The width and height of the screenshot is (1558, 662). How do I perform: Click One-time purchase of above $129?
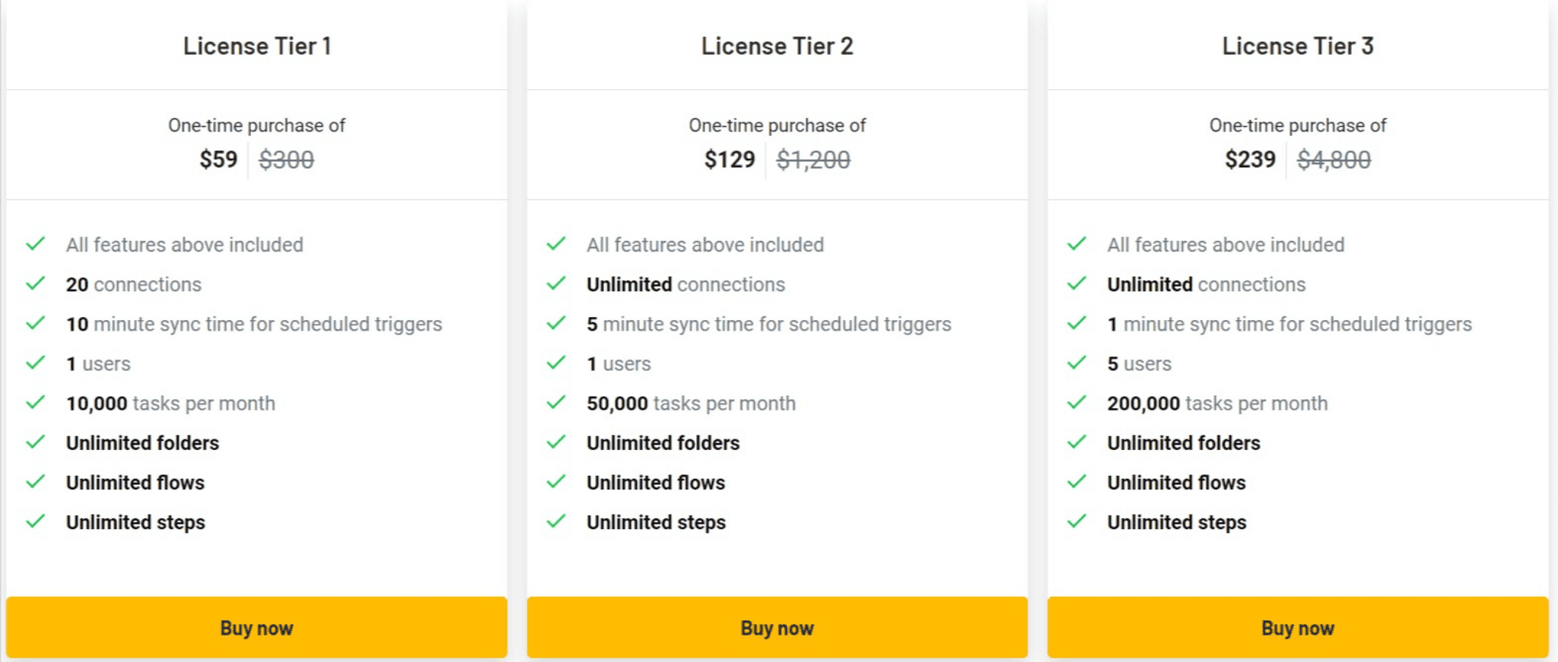point(777,125)
